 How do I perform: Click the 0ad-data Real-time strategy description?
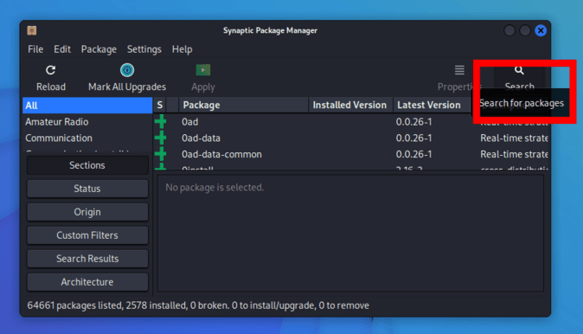pos(514,138)
